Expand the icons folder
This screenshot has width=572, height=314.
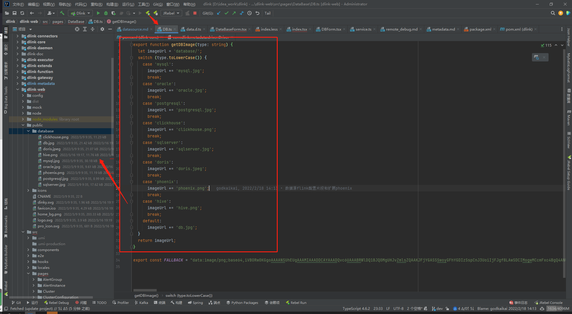pyautogui.click(x=28, y=190)
